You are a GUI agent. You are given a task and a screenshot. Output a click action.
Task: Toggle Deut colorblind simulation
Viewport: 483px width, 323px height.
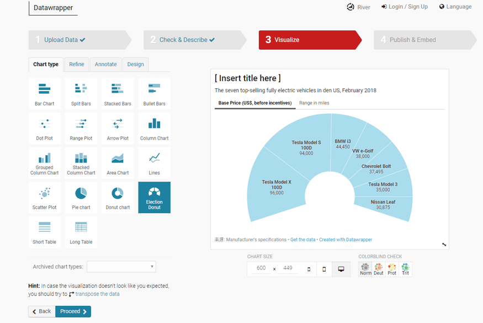click(x=379, y=269)
